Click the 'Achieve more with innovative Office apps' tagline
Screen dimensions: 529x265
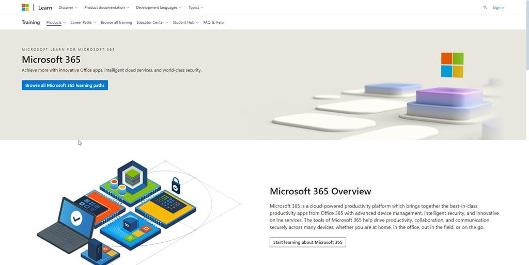coord(112,70)
